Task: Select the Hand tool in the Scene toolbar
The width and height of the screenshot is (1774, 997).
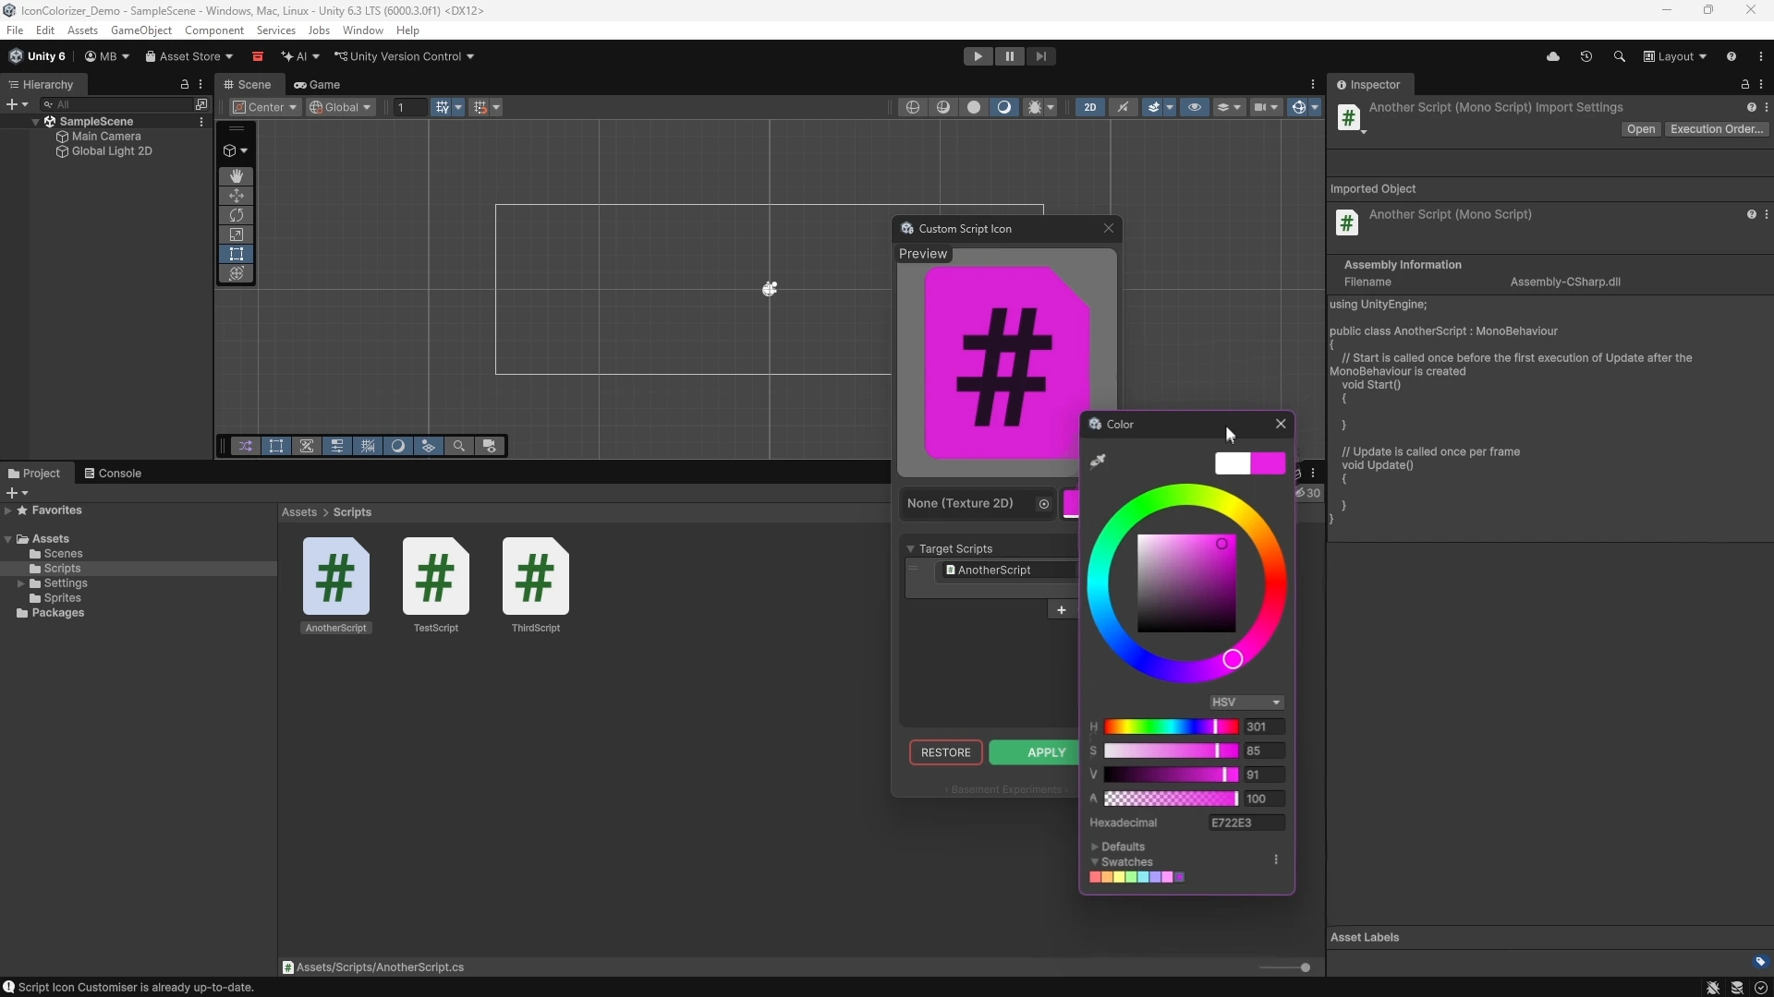Action: tap(237, 176)
